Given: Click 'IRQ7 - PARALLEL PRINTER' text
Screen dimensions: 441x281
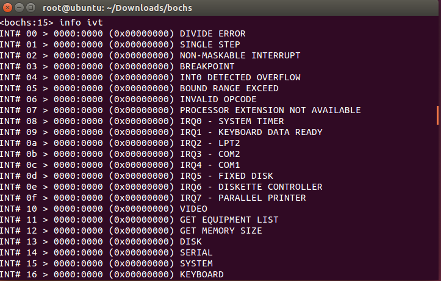Looking at the screenshot, I should pos(243,198).
